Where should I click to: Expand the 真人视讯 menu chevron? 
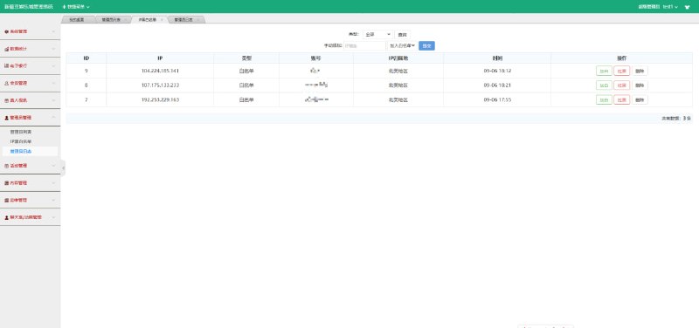[53, 100]
